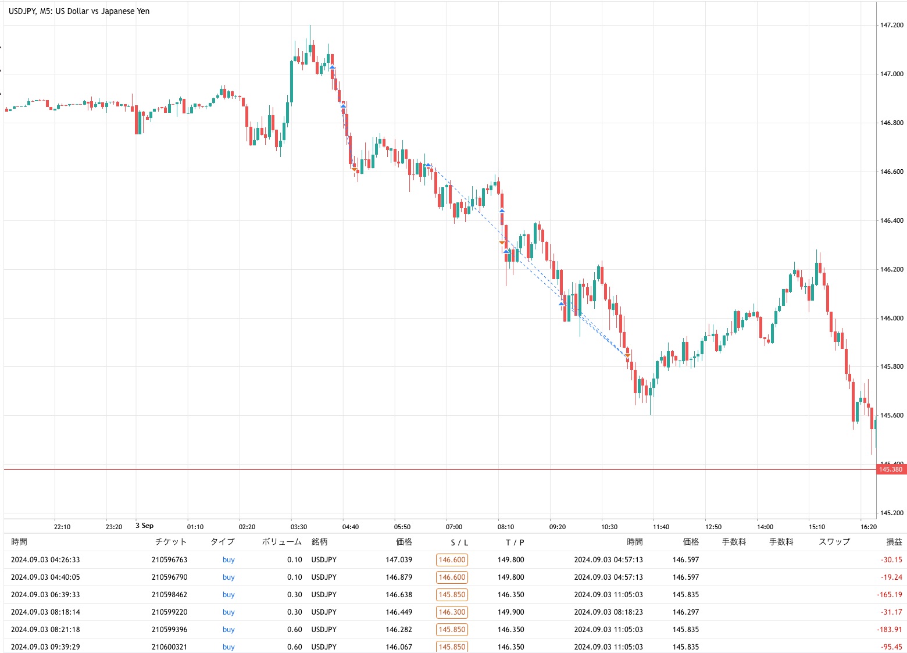Click the blue buy arrow at 146.879 entry
Screen dimensions: 907x653
coord(343,106)
